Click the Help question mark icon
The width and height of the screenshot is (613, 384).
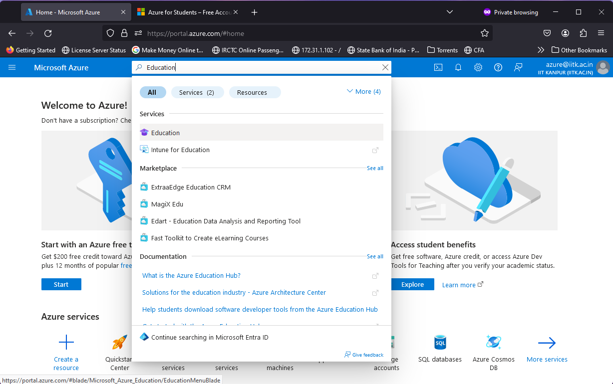pyautogui.click(x=498, y=67)
